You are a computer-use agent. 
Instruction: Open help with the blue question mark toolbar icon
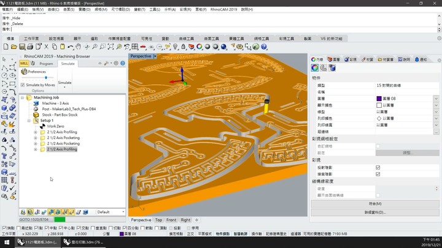click(x=264, y=47)
